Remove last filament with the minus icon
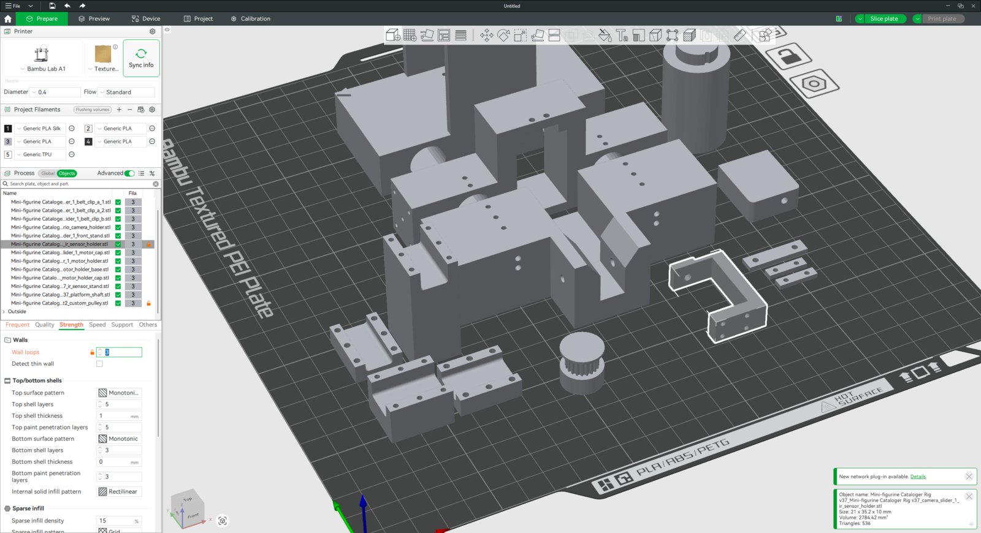The width and height of the screenshot is (981, 533). pyautogui.click(x=130, y=110)
